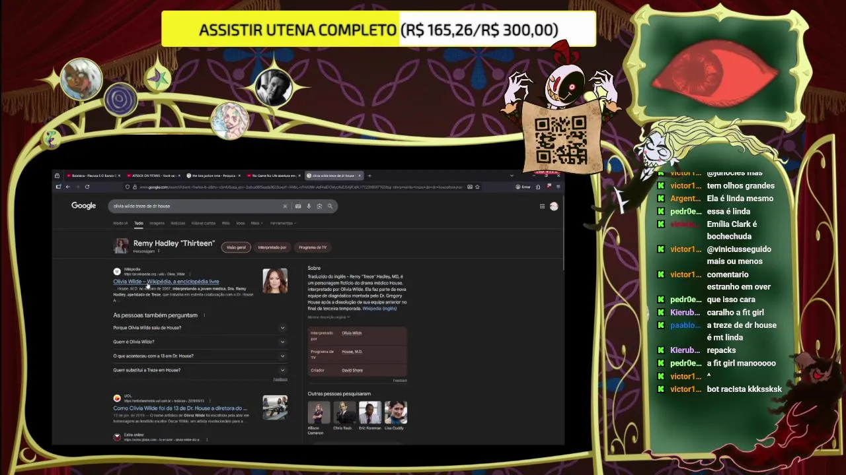Click the Programa de TV chip
This screenshot has width=846, height=475.
coord(313,247)
